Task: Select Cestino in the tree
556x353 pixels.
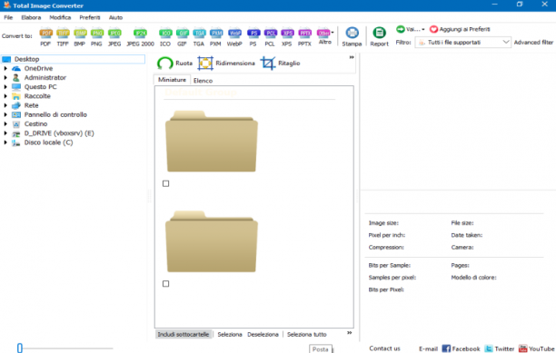Action: (x=35, y=124)
